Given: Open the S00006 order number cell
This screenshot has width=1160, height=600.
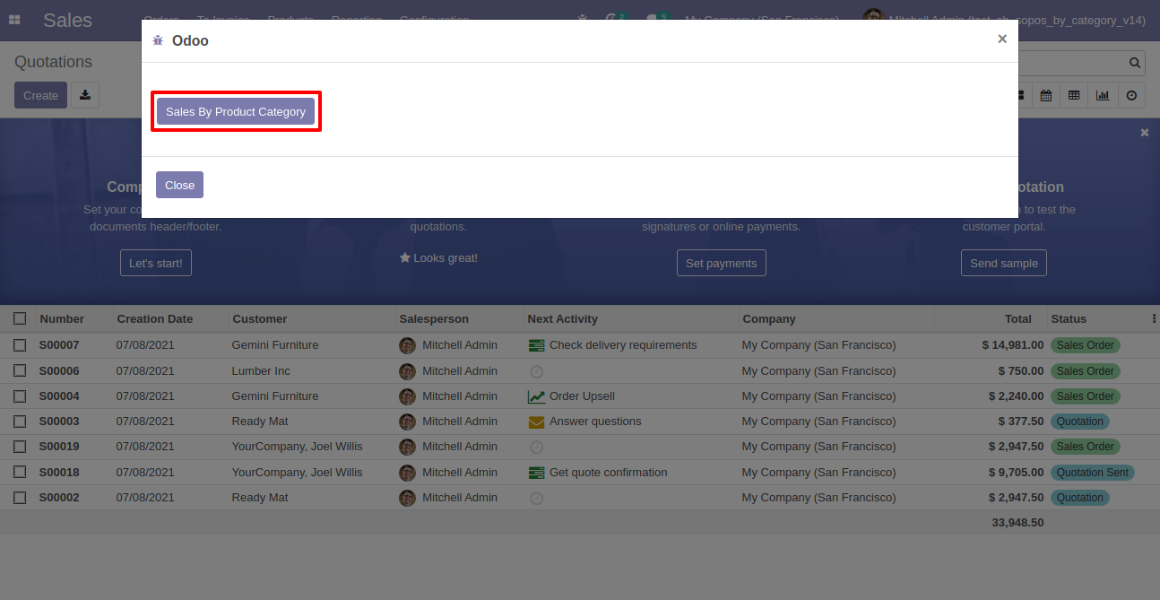Looking at the screenshot, I should [59, 371].
